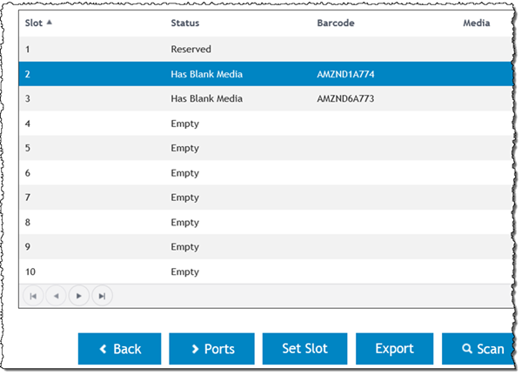Go to previous page of slots

(57, 296)
